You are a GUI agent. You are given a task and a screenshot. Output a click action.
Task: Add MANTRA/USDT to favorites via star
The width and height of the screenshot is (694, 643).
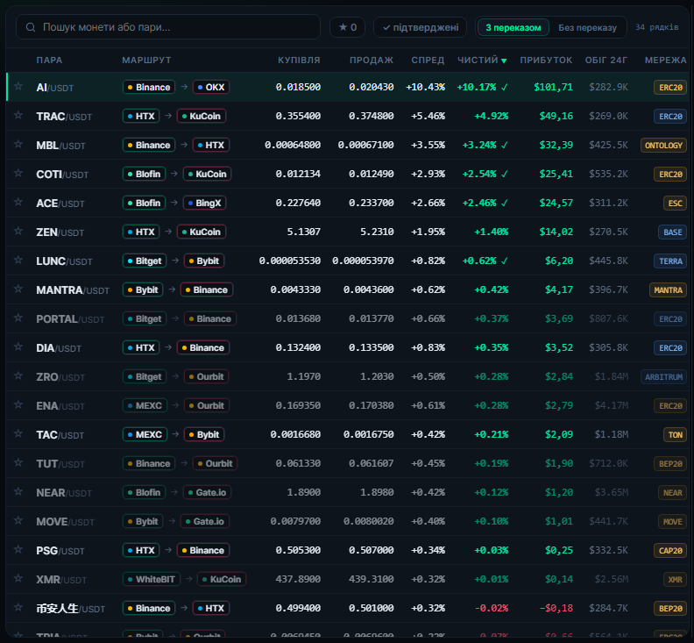[18, 289]
